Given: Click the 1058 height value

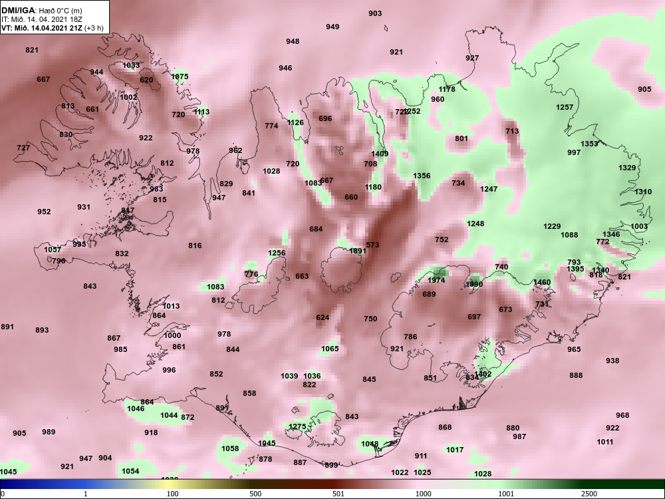Looking at the screenshot, I should click(230, 448).
